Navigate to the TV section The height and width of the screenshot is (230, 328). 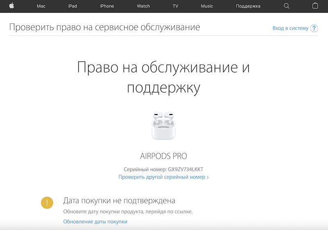[175, 6]
